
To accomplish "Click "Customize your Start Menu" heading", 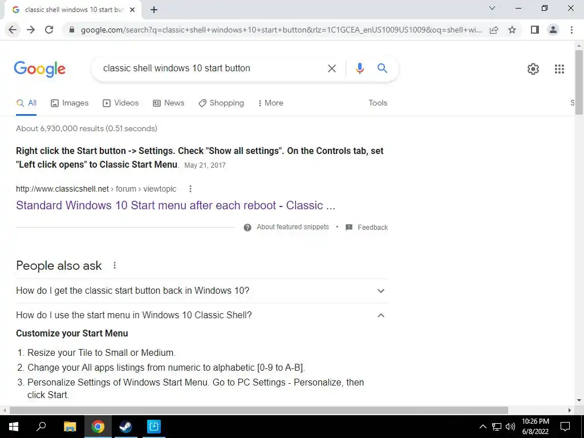I will point(72,333).
